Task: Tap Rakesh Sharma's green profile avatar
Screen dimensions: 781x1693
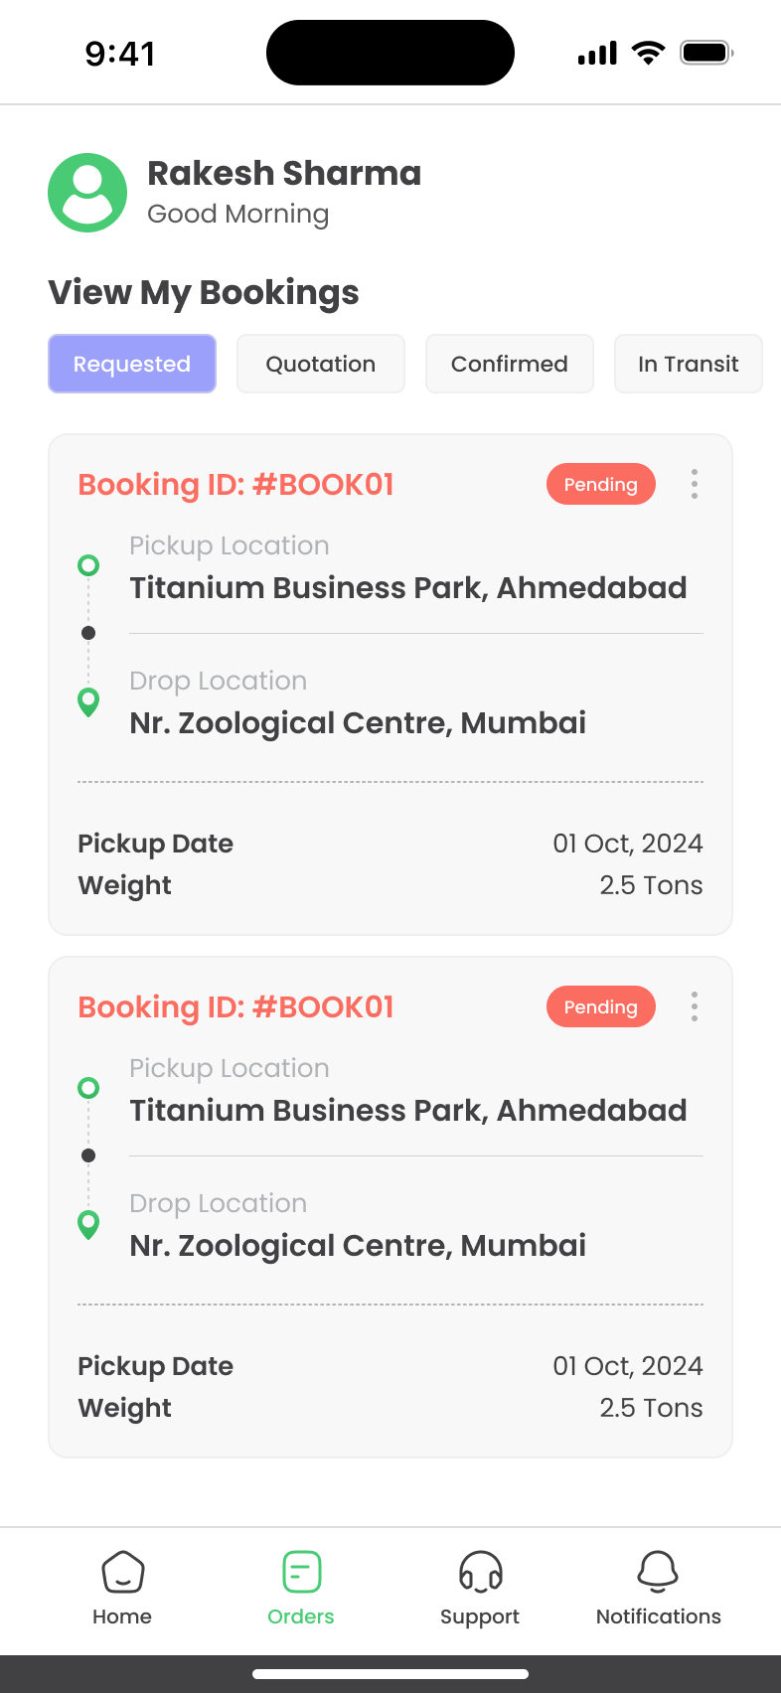Action: point(87,193)
